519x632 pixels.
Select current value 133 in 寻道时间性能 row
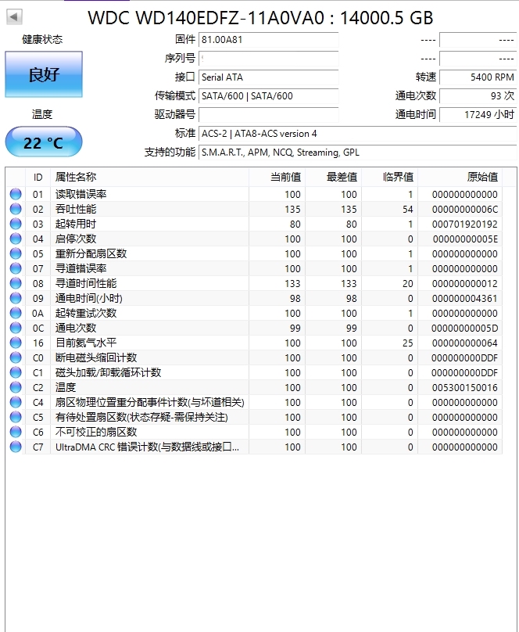pyautogui.click(x=292, y=284)
